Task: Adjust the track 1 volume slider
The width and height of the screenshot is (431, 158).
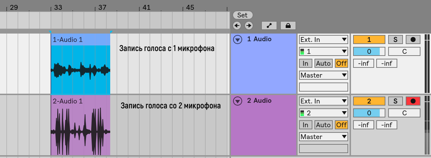Action: (369, 51)
